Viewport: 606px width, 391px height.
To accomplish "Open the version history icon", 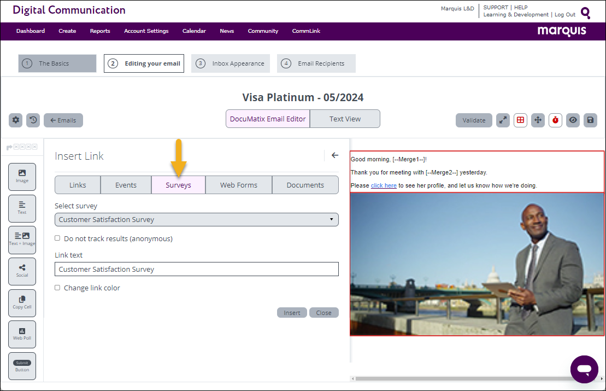I will (x=34, y=120).
